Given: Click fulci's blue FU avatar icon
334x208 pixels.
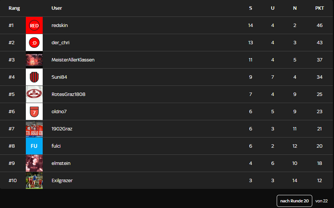Looking at the screenshot, I should [x=34, y=146].
